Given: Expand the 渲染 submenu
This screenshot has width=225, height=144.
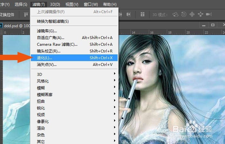Looking at the screenshot, I should click(74, 128).
